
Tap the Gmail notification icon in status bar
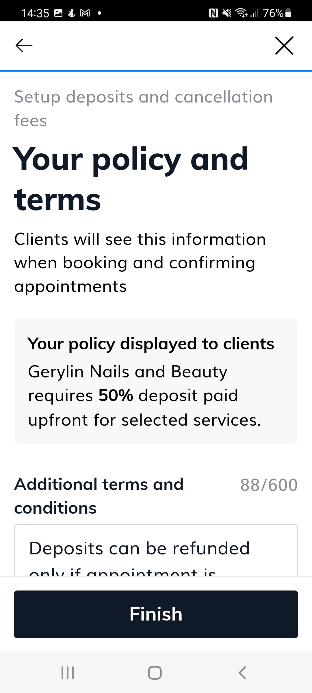[x=85, y=13]
